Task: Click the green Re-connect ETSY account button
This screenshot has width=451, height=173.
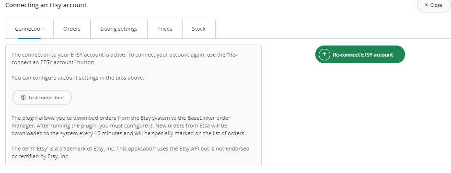Action: 360,54
